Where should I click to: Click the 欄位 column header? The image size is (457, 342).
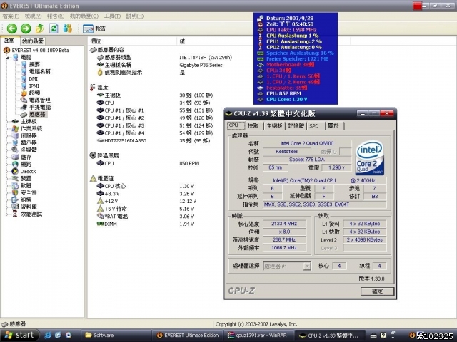132,41
